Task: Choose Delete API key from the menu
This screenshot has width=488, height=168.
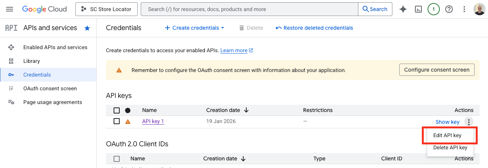Action: point(450,148)
